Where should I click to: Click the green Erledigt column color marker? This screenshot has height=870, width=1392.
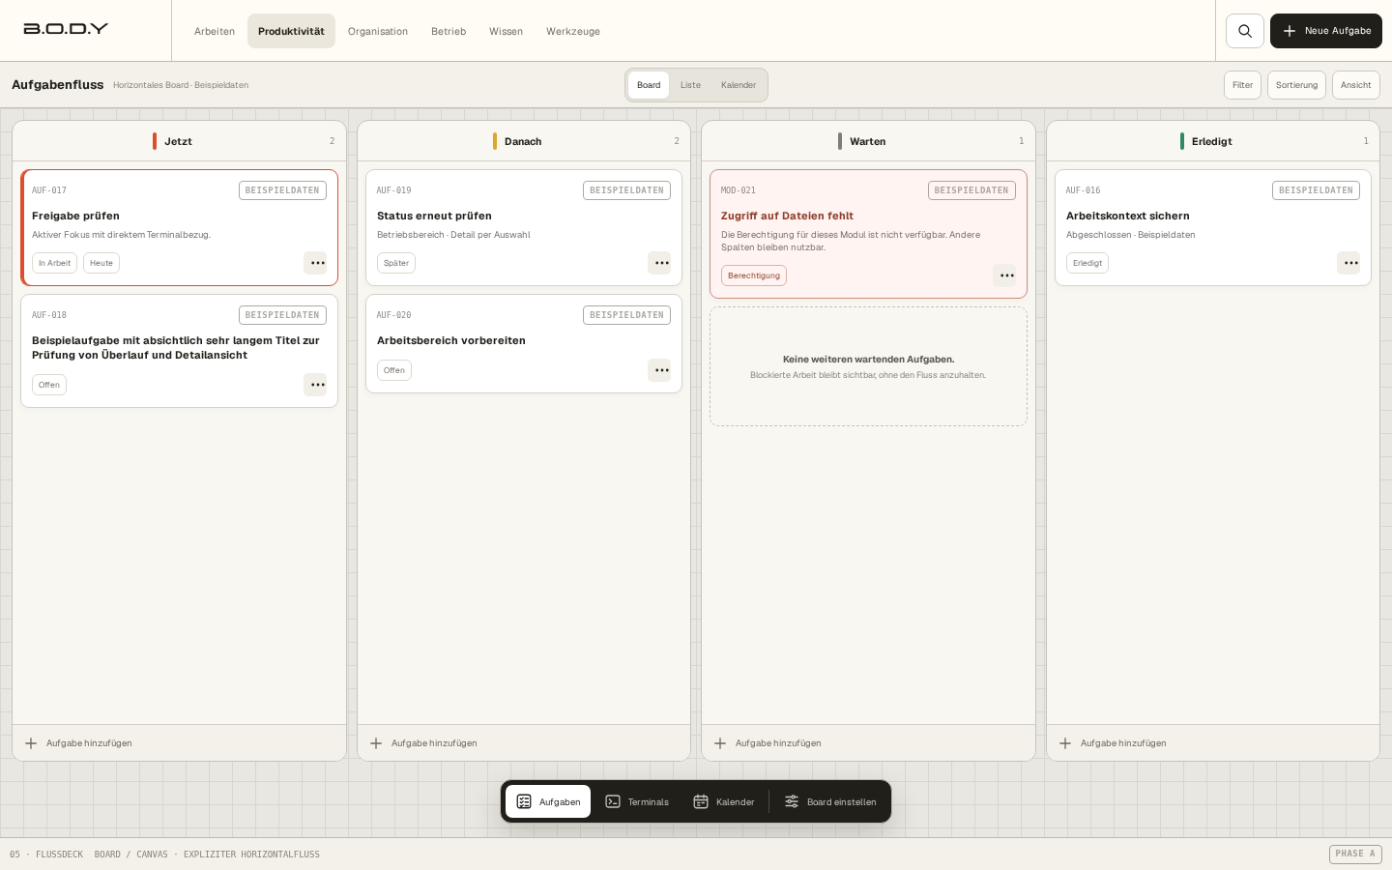click(1182, 141)
